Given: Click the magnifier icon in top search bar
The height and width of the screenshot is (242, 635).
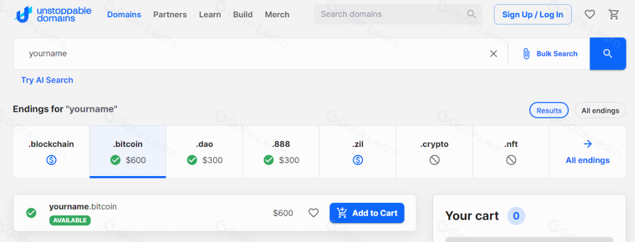Looking at the screenshot, I should pyautogui.click(x=472, y=15).
